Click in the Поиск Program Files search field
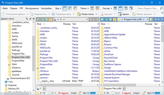 click(x=148, y=8)
